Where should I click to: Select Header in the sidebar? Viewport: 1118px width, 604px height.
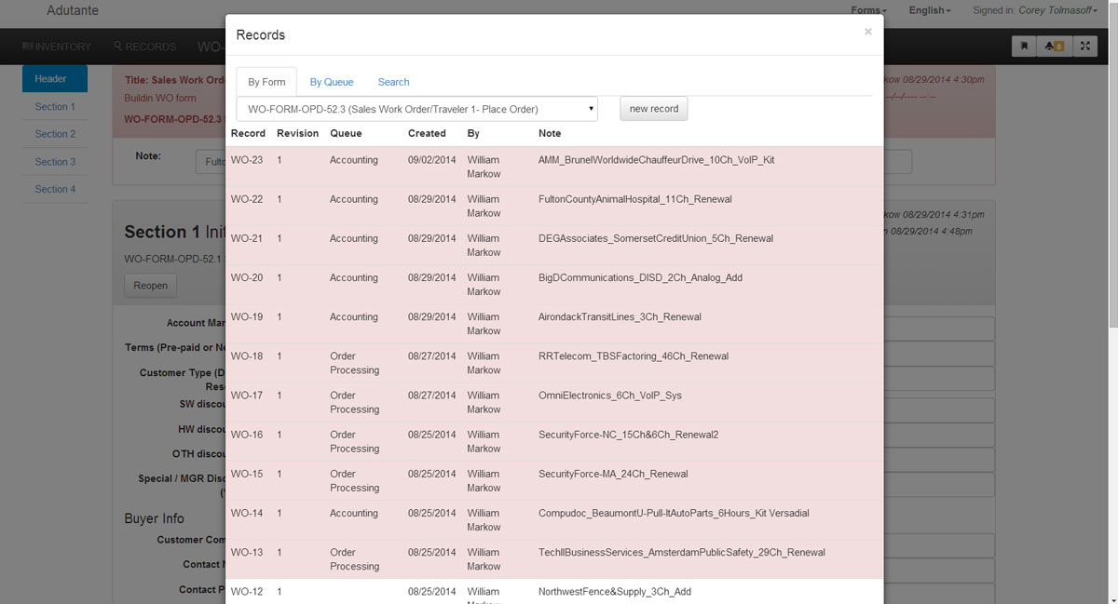point(55,79)
